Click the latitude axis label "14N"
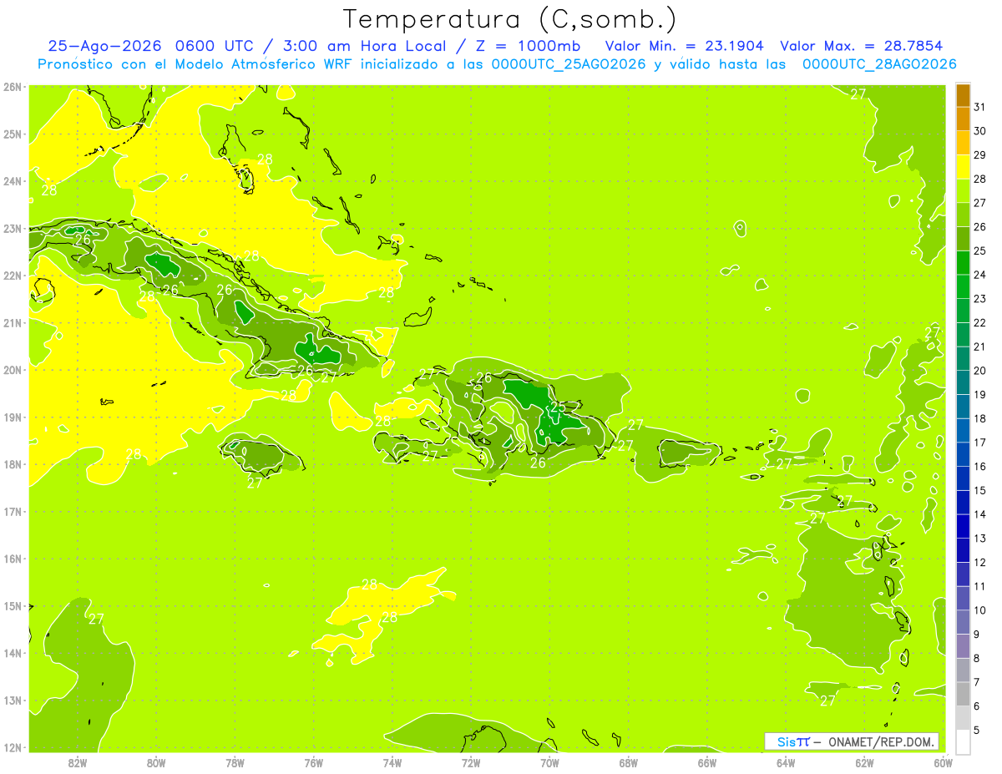This screenshot has height=774, width=1002. click(13, 653)
